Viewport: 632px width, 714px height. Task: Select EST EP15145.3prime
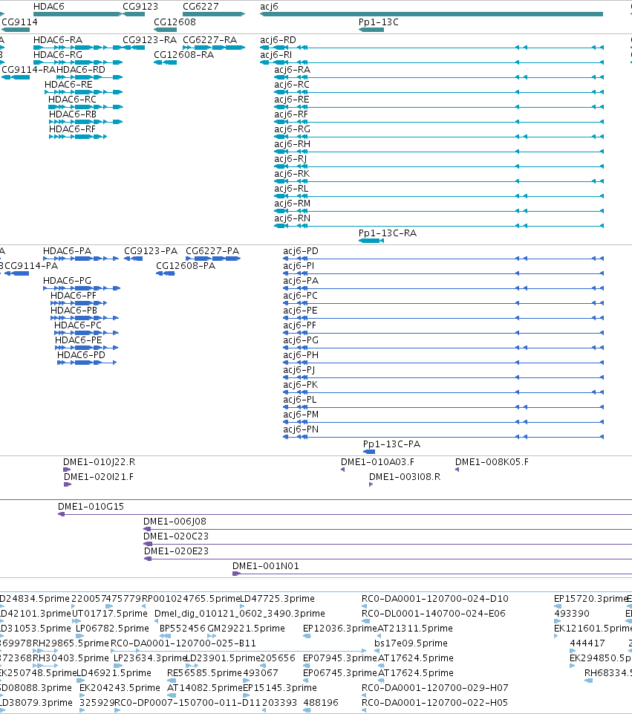(x=280, y=688)
